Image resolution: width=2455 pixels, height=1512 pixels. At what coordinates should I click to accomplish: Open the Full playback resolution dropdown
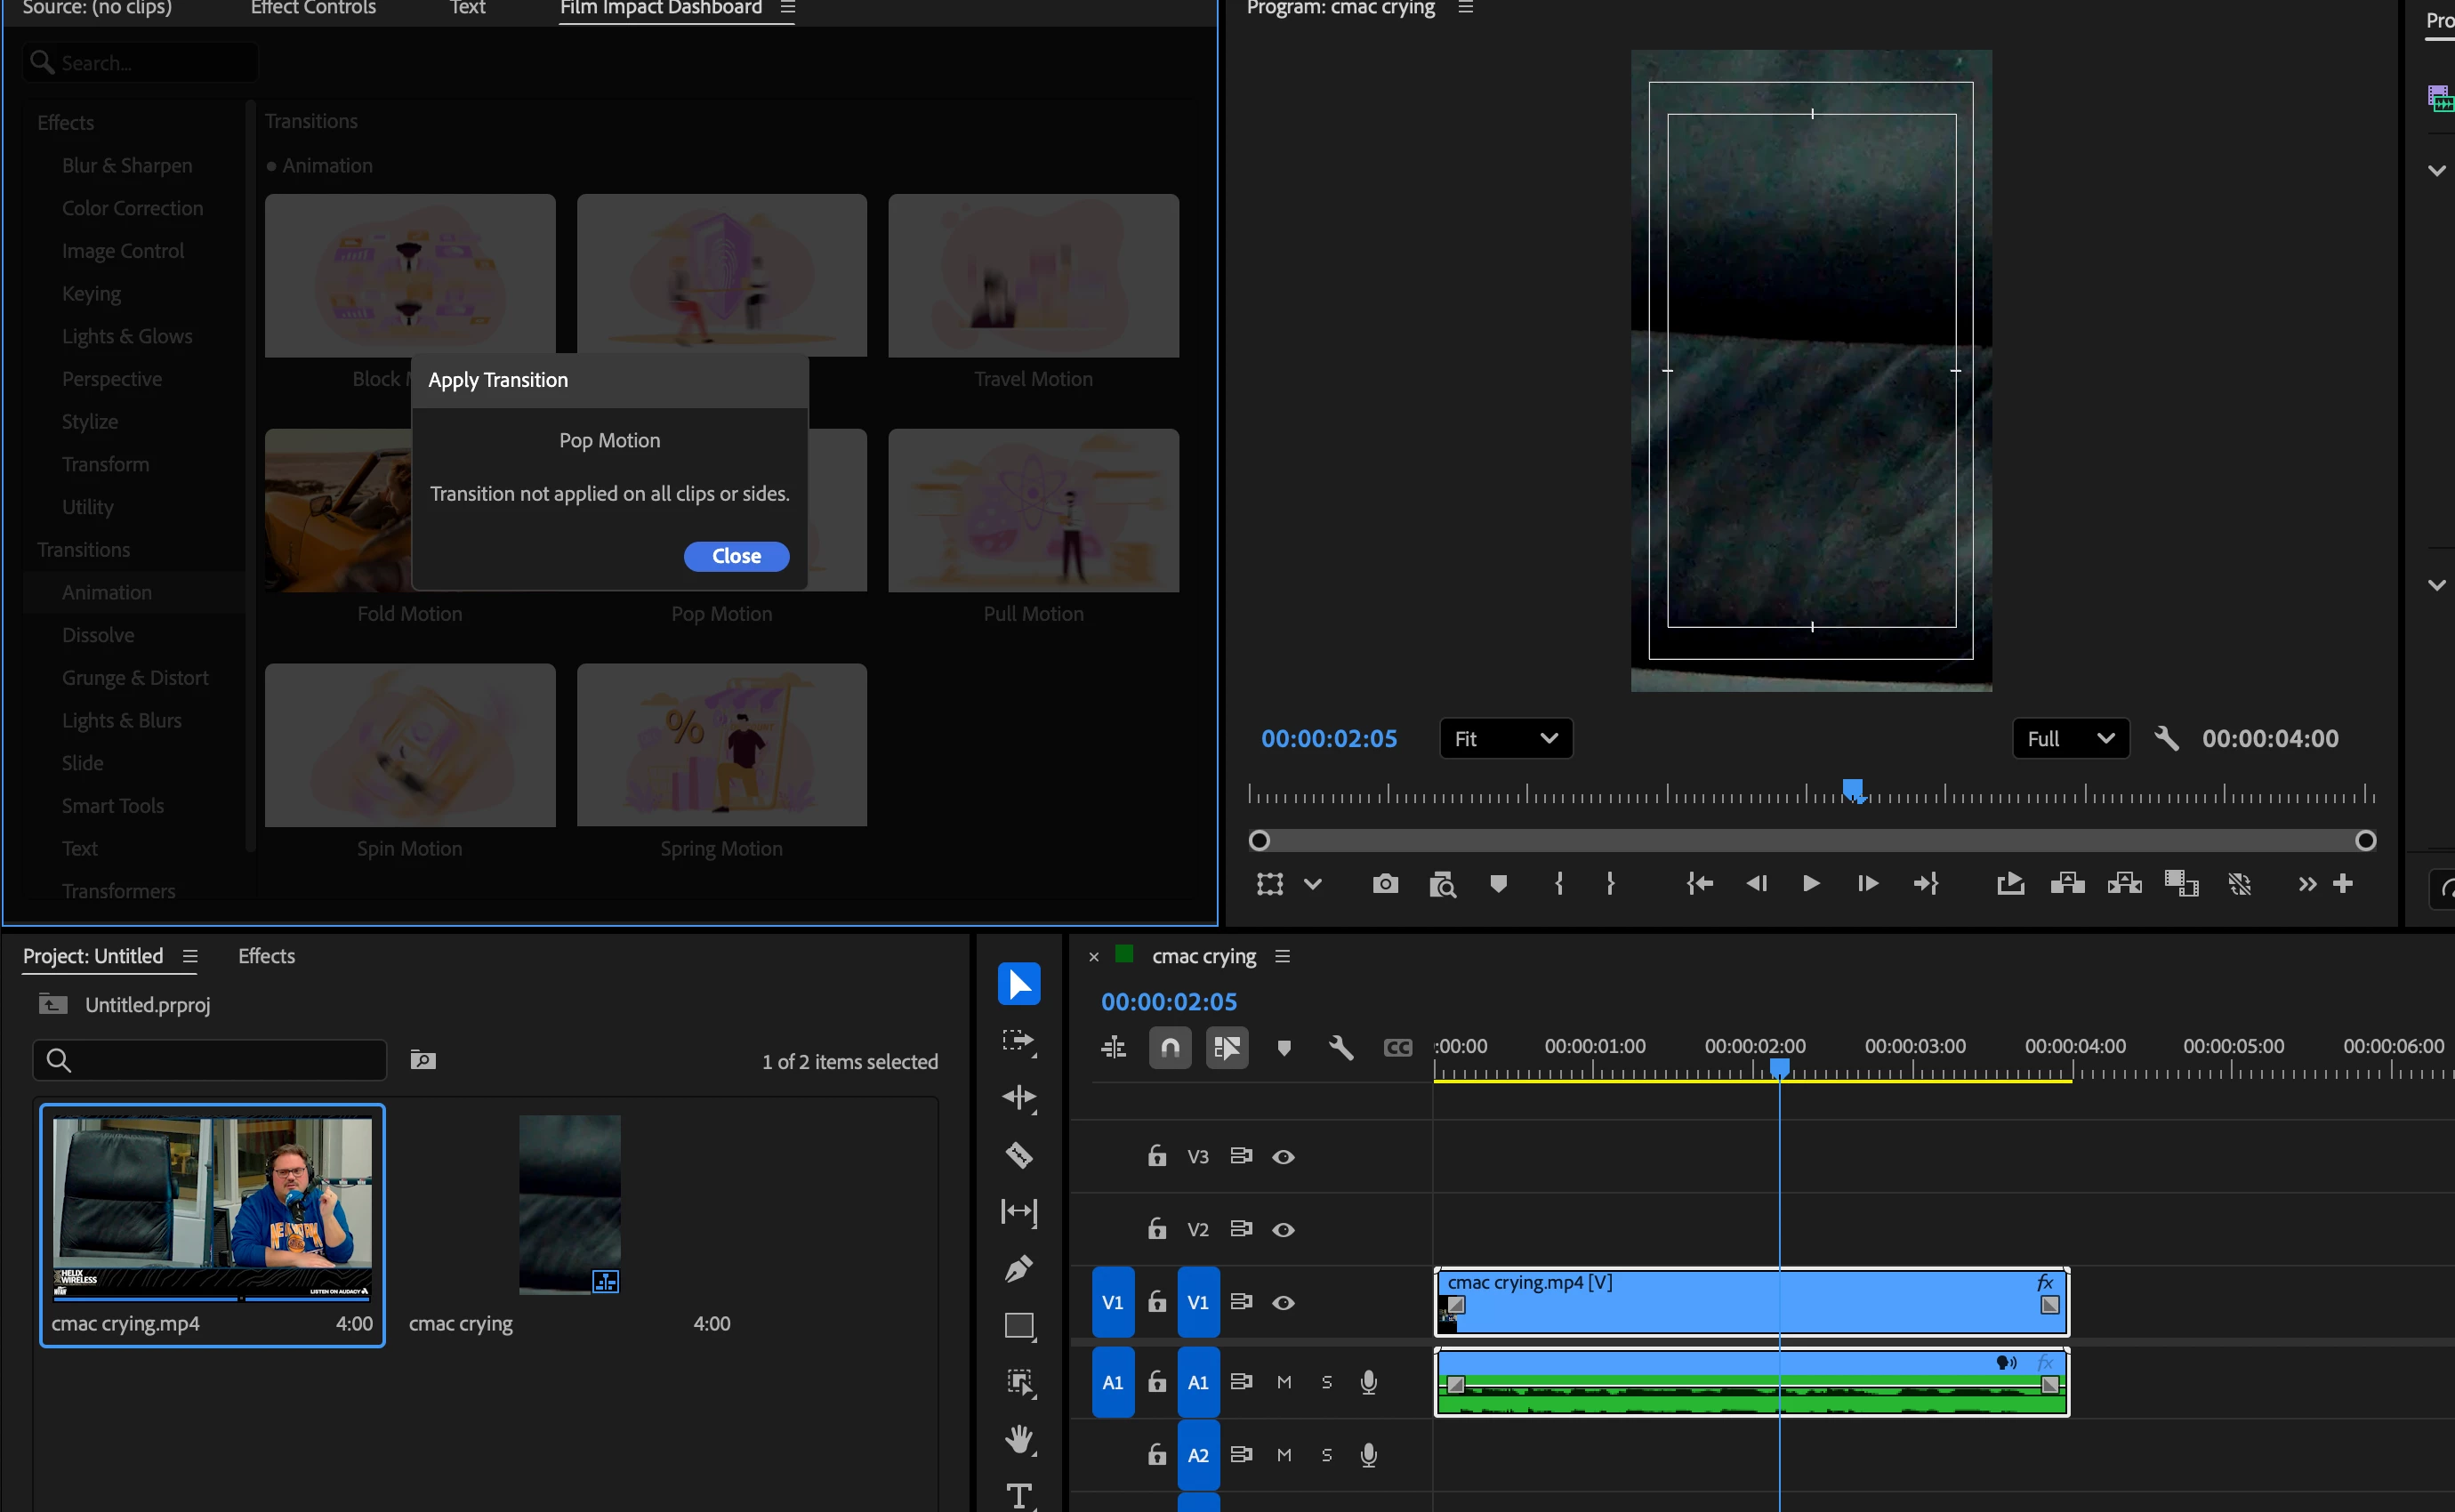tap(2071, 739)
